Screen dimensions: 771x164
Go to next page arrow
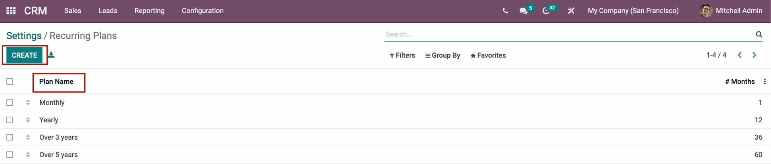click(x=754, y=55)
